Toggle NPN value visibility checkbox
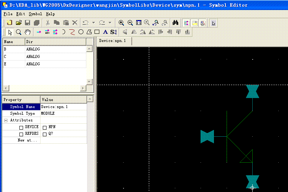Screen dimensions: 288x192 [x=45, y=127]
